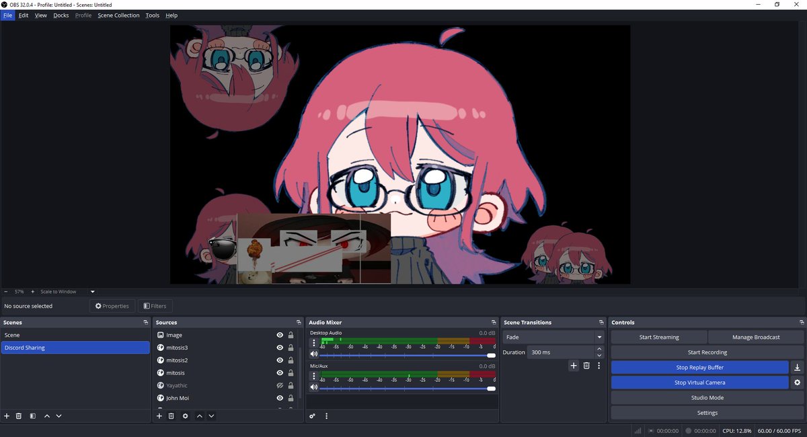This screenshot has height=437, width=807.
Task: Add a new source with the plus icon
Action: point(159,416)
